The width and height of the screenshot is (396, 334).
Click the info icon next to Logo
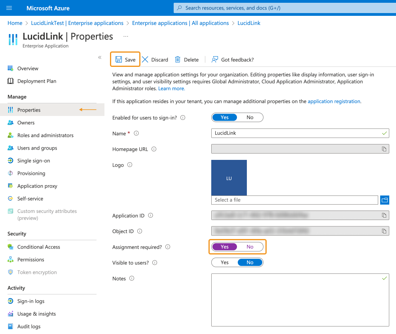[130, 165]
